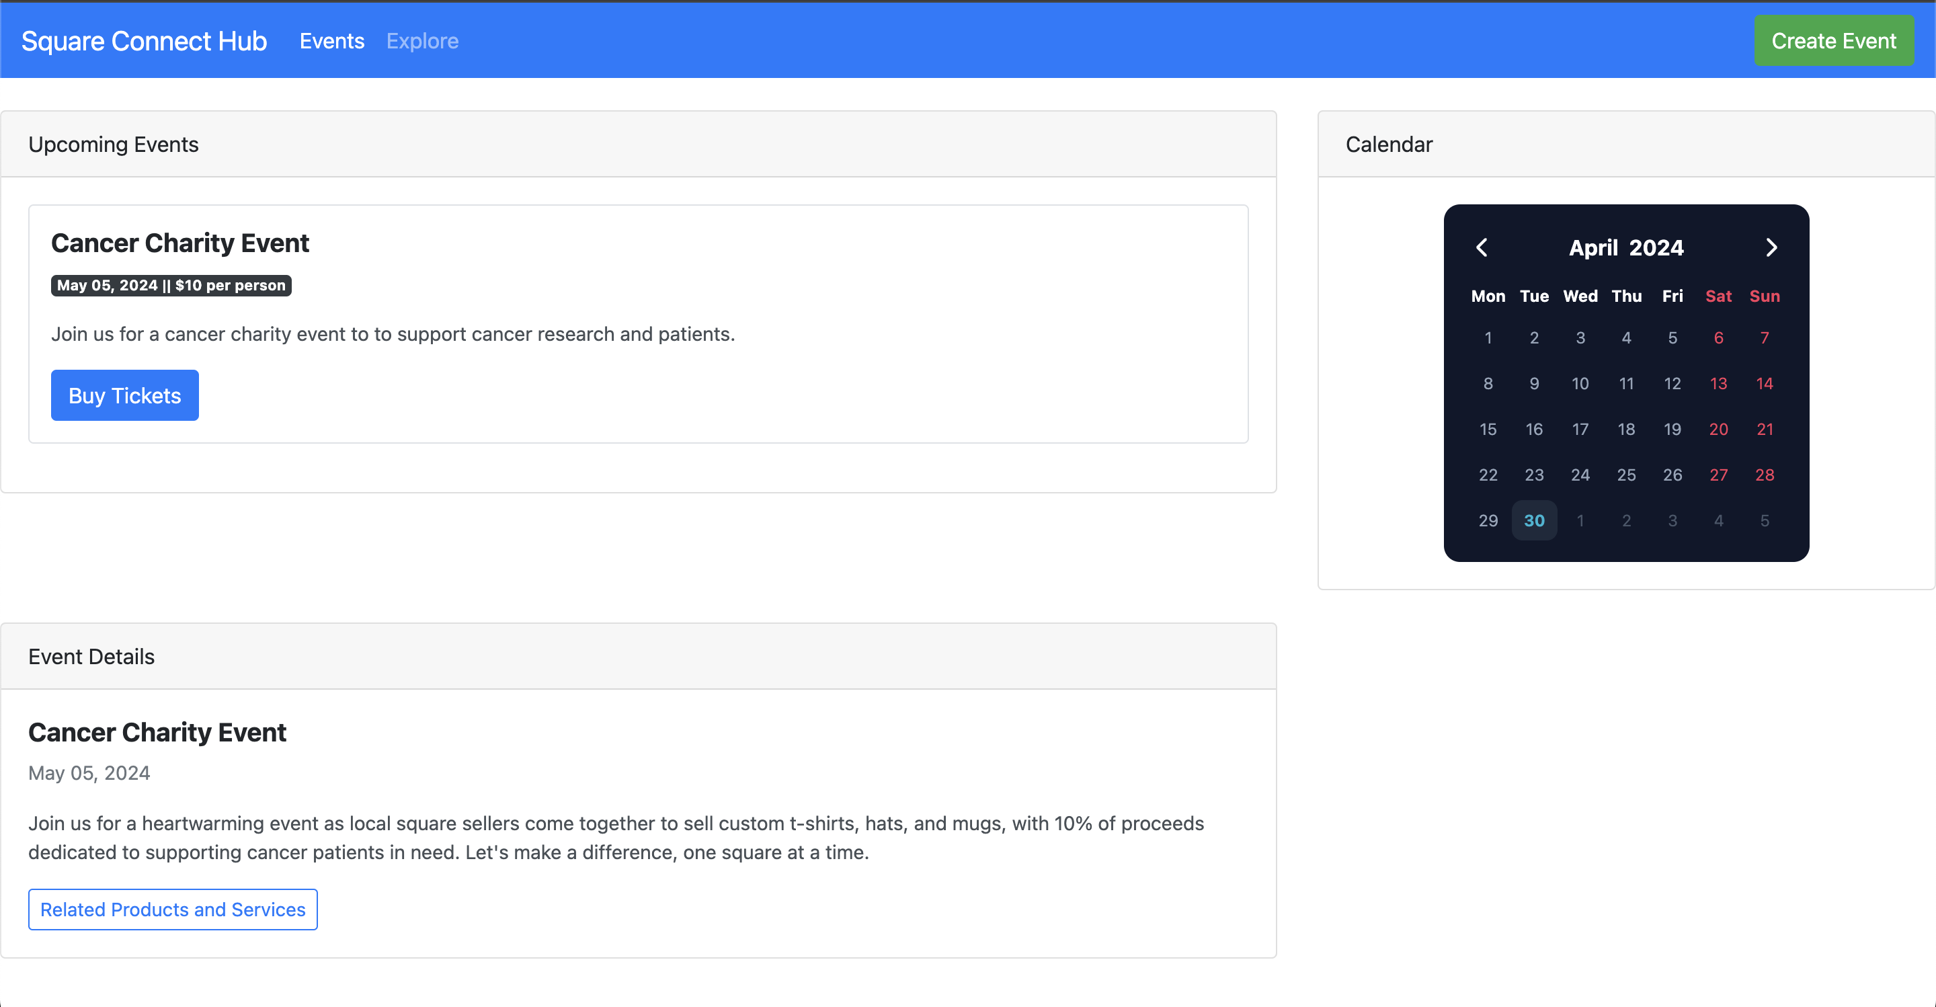1936x1007 pixels.
Task: Click the Cancer Charity Event card title
Action: point(180,243)
